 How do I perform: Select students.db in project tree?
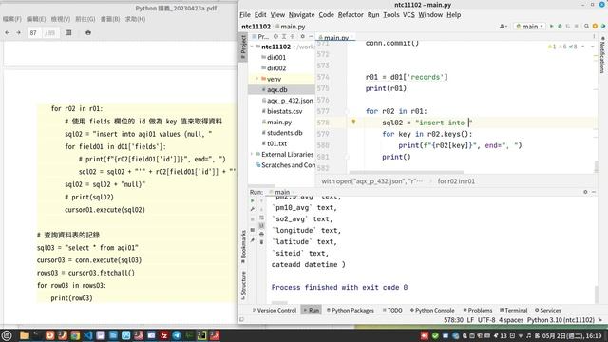coord(284,133)
